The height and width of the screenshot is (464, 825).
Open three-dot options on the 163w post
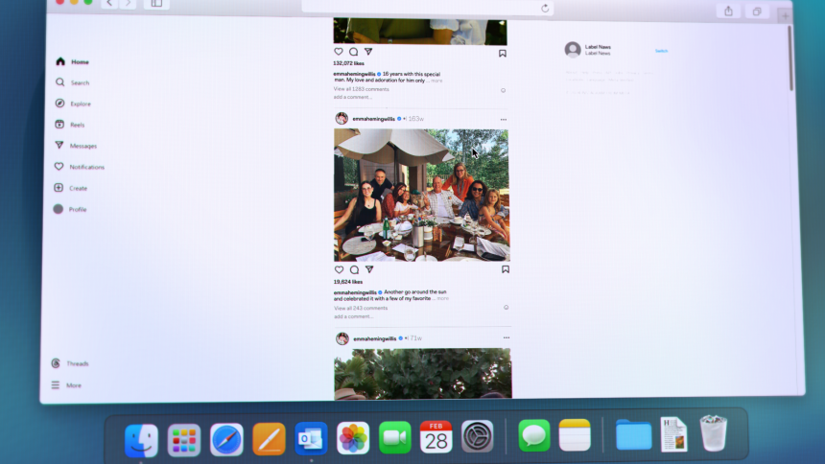(x=503, y=120)
